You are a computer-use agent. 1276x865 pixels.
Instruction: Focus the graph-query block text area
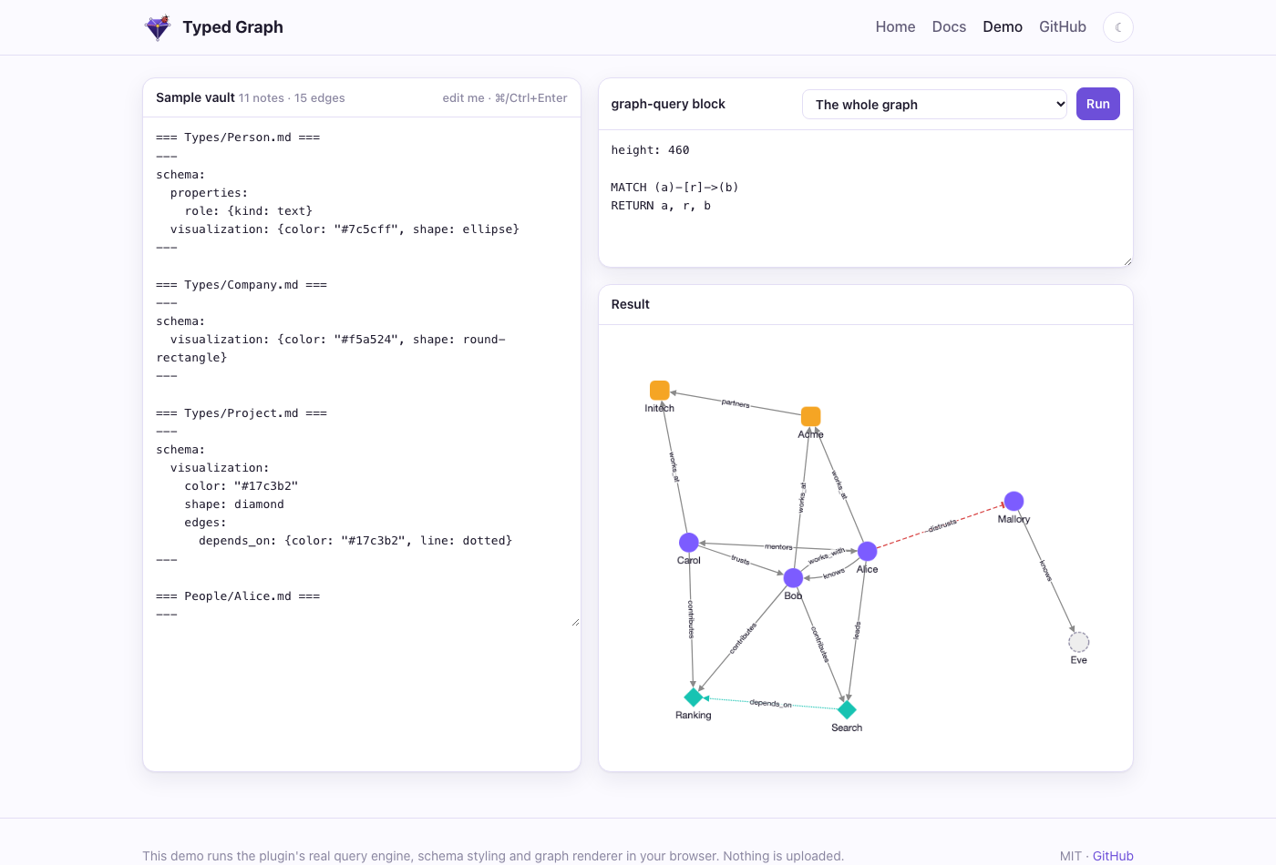click(866, 198)
